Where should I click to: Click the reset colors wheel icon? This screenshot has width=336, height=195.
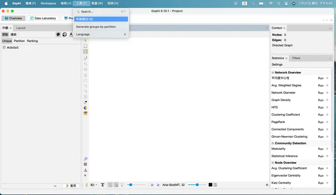pos(85,108)
